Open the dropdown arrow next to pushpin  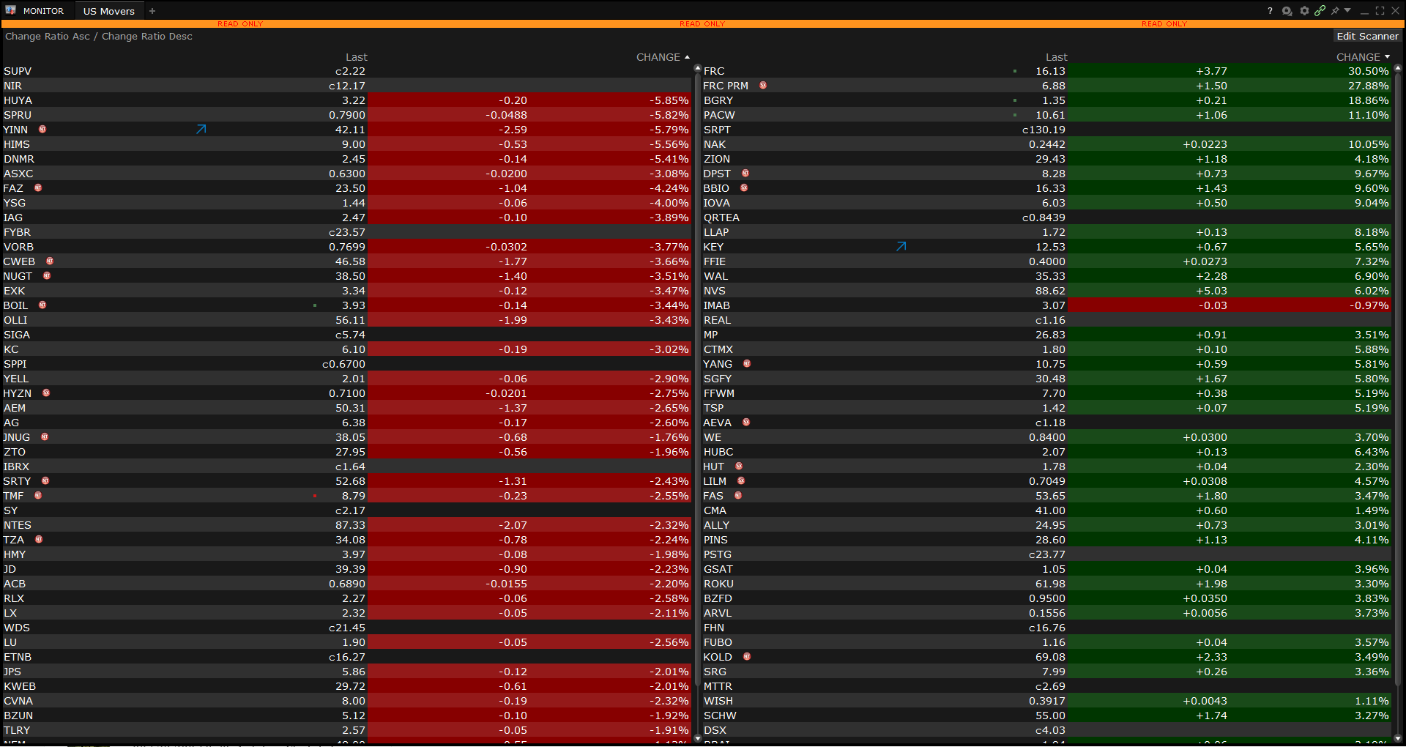point(1347,10)
